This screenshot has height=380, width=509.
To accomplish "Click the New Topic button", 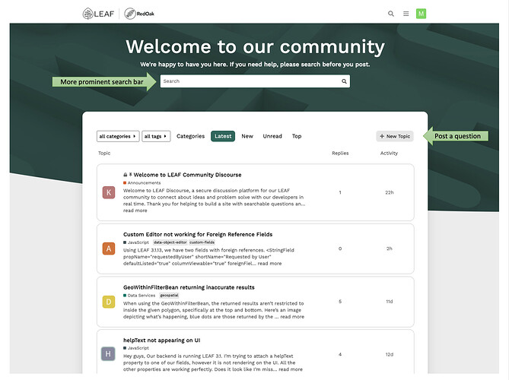I will point(395,136).
